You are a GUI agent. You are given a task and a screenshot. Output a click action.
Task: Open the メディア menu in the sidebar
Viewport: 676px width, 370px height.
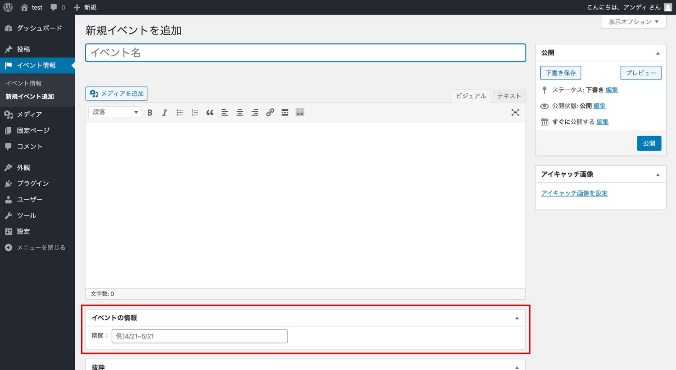coord(28,114)
